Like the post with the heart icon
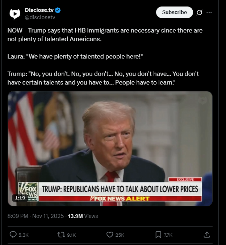The height and width of the screenshot is (245, 226). [110, 235]
